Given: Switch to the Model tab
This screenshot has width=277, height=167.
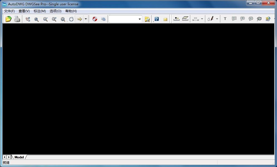Looking at the screenshot, I should [x=19, y=157].
